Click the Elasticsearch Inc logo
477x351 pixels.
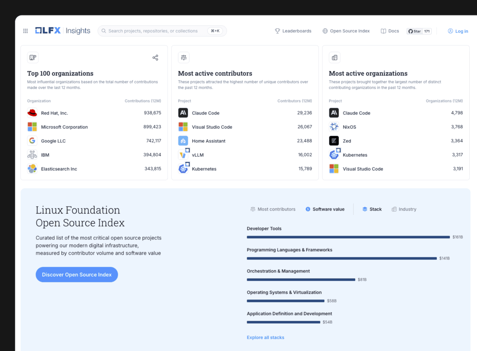32,168
